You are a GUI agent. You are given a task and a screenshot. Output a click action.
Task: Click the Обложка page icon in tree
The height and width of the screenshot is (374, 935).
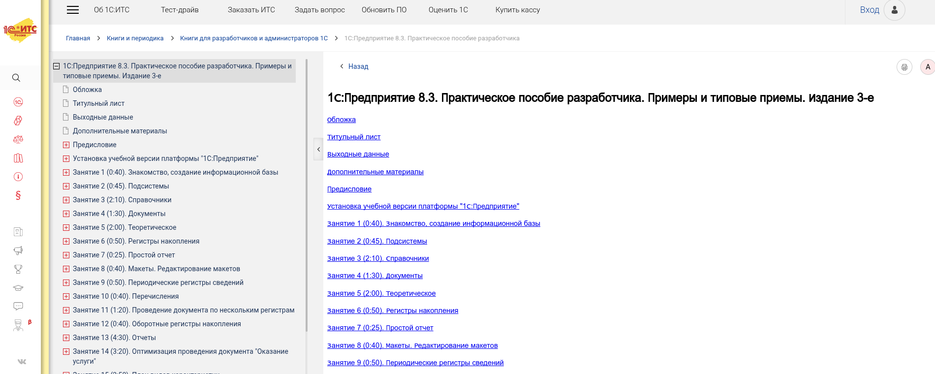pos(66,90)
